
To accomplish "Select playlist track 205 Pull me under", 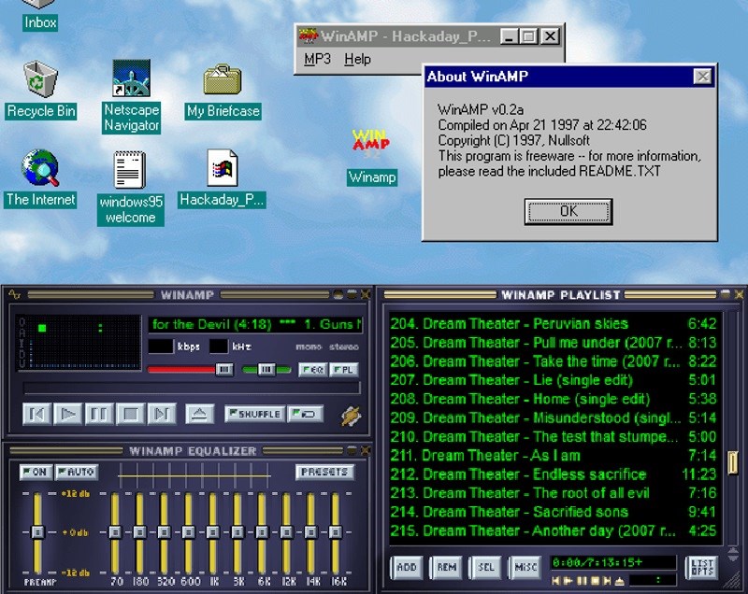I will (554, 343).
